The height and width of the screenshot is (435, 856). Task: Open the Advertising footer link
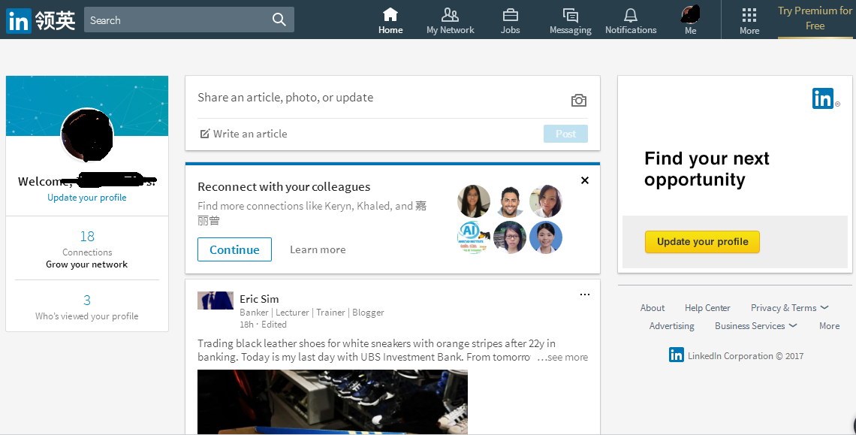tap(671, 326)
